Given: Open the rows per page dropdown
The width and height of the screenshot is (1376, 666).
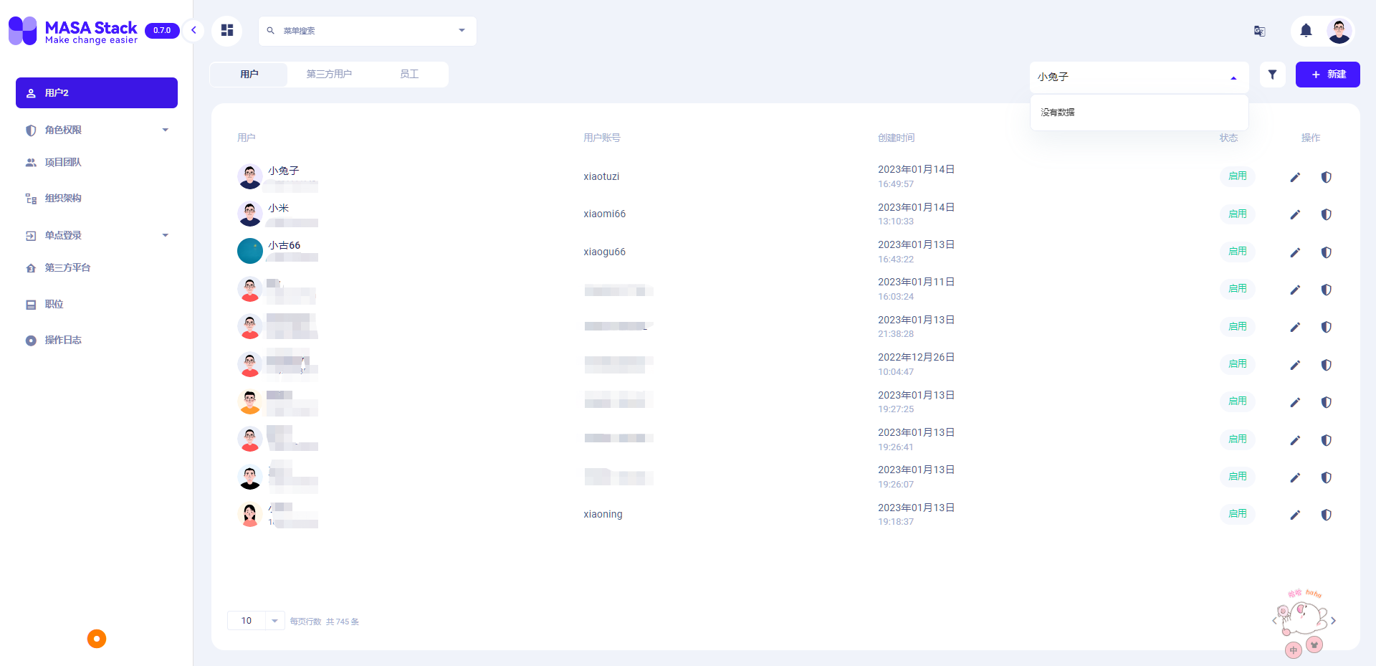Looking at the screenshot, I should (255, 620).
